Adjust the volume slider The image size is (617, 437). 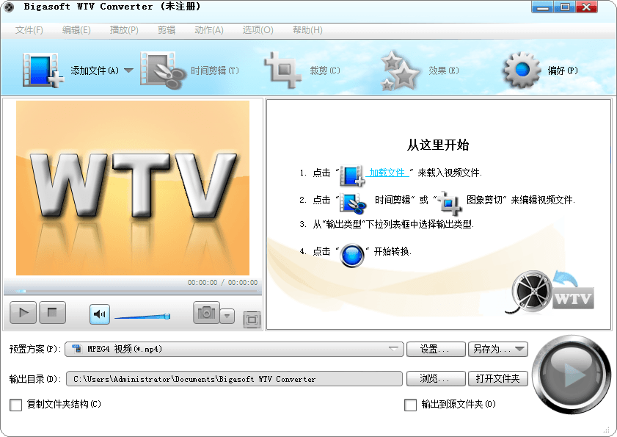(142, 317)
